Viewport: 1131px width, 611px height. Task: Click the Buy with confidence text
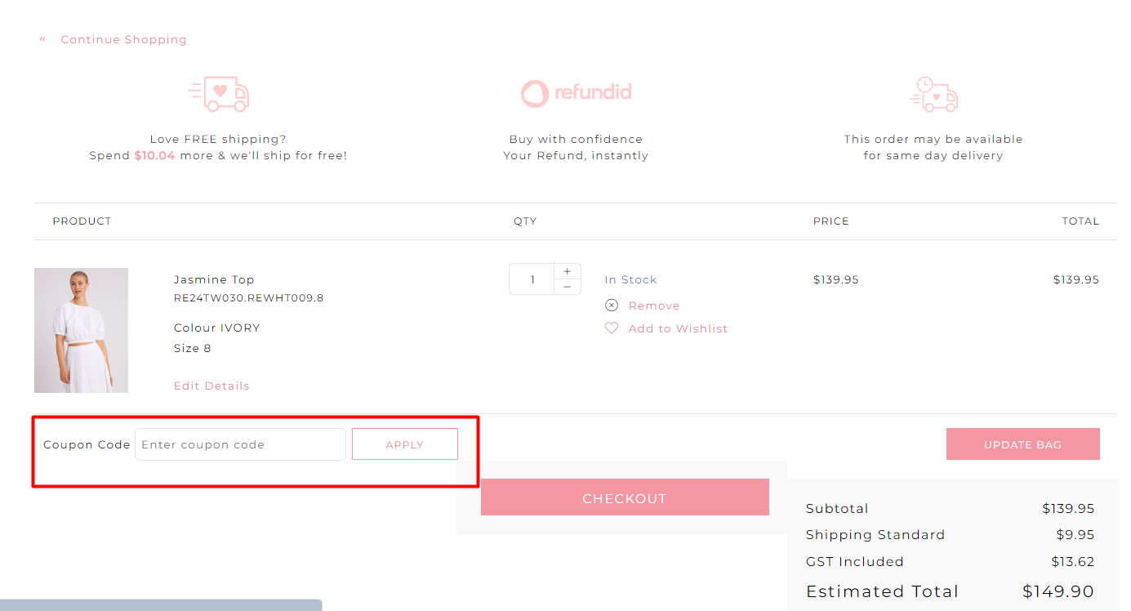[x=576, y=139]
